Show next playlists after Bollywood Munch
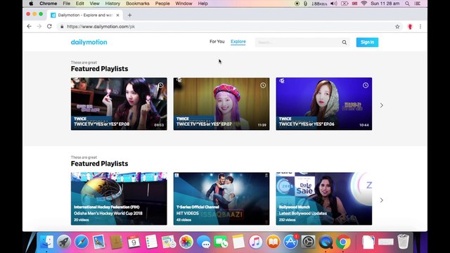Viewport: 450px width, 253px height. pos(381,200)
